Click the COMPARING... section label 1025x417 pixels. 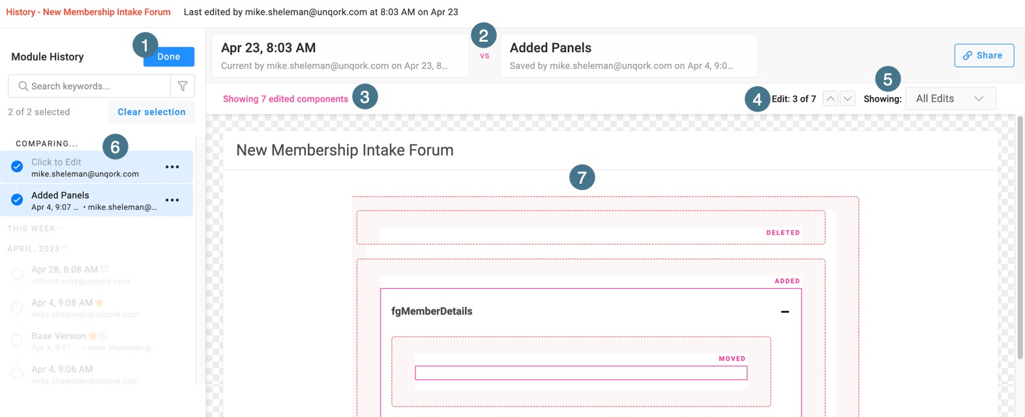[x=46, y=143]
